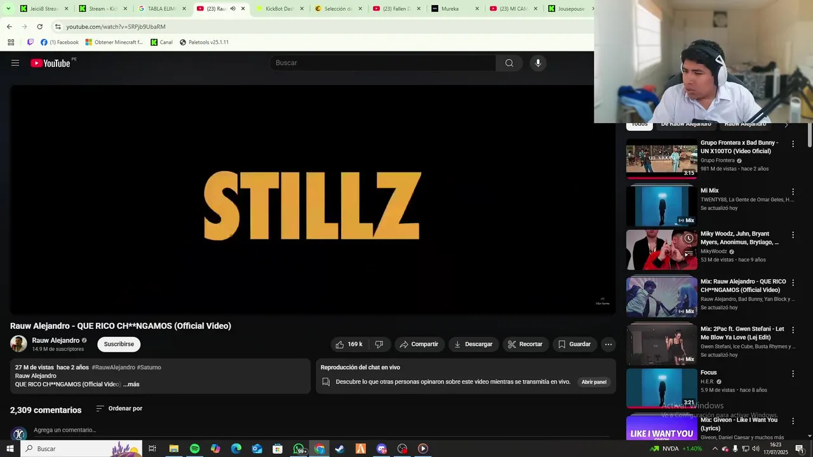813x457 pixels.
Task: Open options for Grupo Frontera UN X100TO video
Action: [x=793, y=144]
